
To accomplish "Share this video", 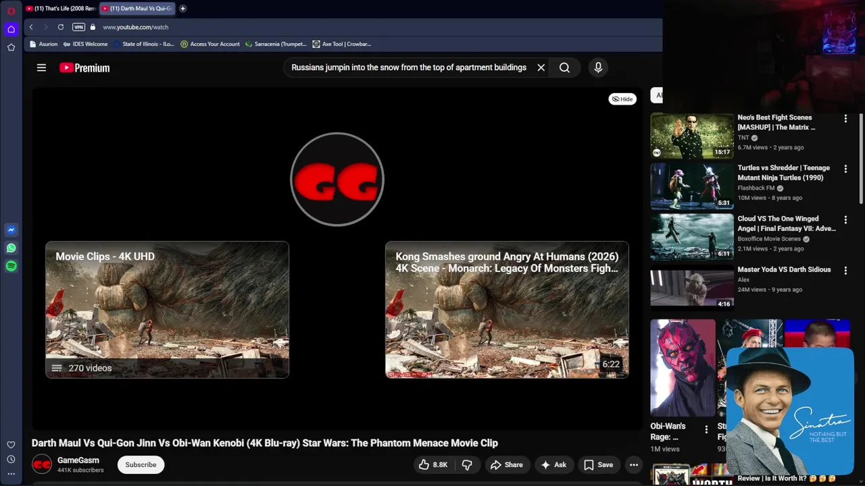I will [x=507, y=464].
